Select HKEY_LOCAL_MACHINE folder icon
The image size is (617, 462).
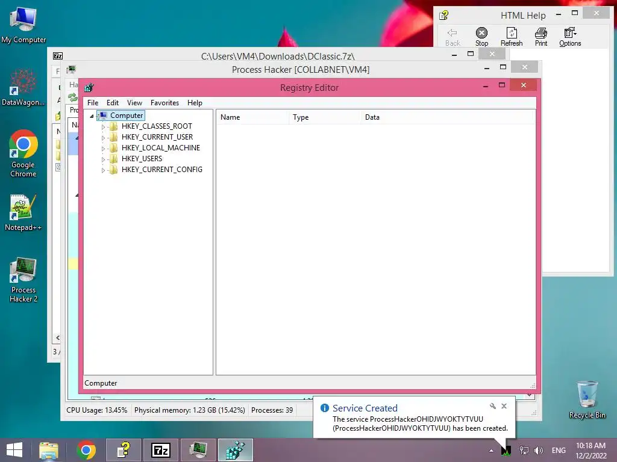[x=114, y=148]
